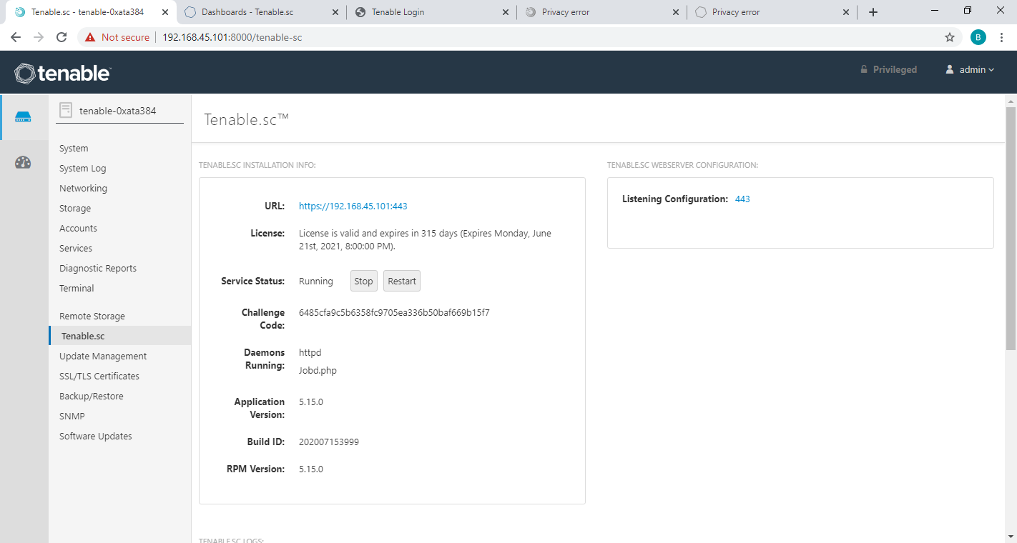Click the page vertical scrollbar
The width and height of the screenshot is (1017, 543).
tap(1011, 229)
